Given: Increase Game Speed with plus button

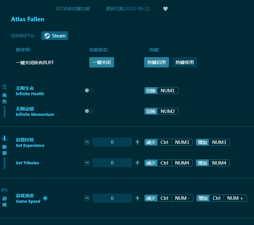Looking at the screenshot, I should [137, 198].
